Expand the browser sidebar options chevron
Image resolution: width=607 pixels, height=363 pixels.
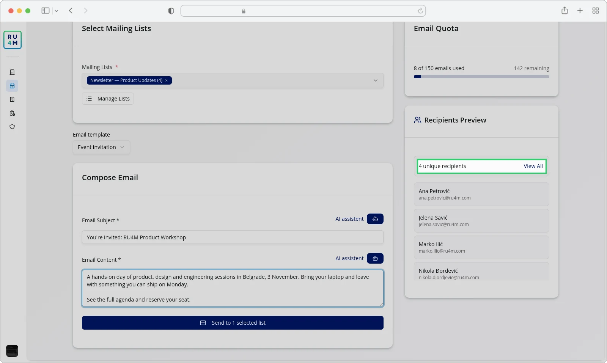57,11
